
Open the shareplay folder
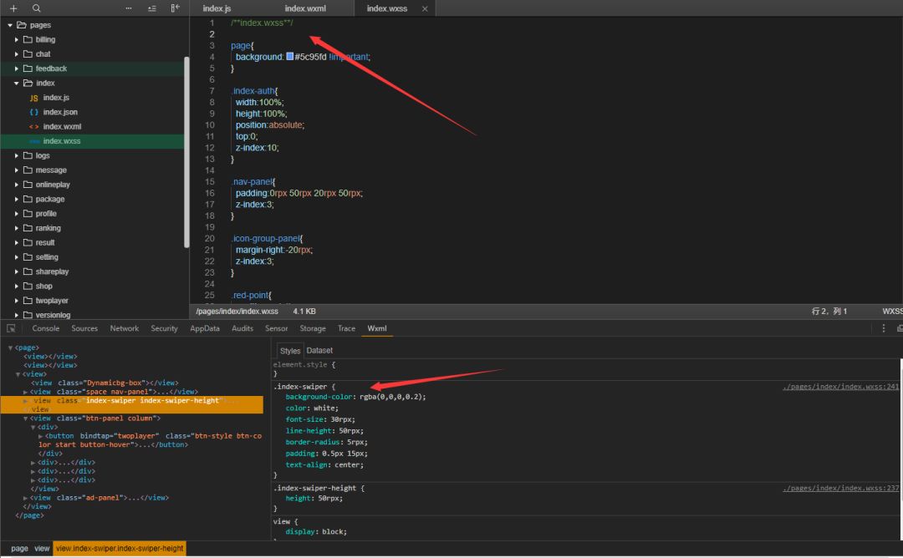[x=52, y=271]
